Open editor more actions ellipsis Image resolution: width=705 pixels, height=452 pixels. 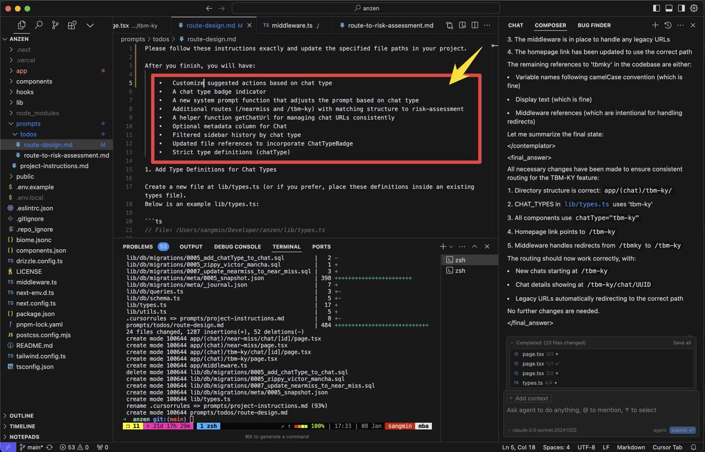click(x=488, y=25)
